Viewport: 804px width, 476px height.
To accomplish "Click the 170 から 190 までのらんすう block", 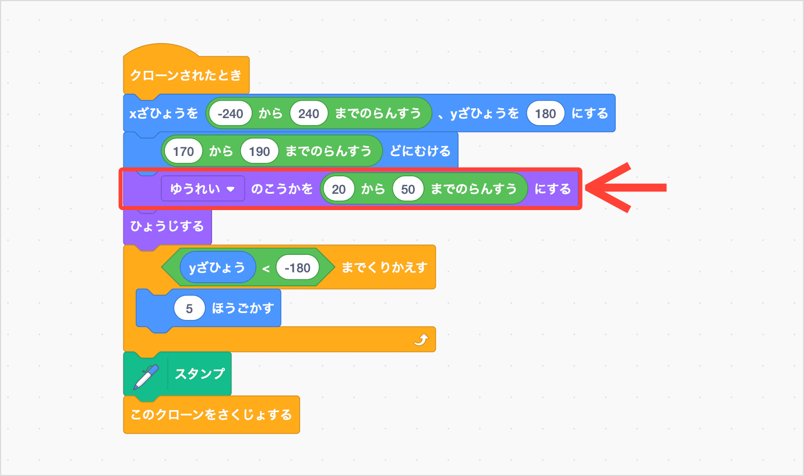I will tap(271, 151).
